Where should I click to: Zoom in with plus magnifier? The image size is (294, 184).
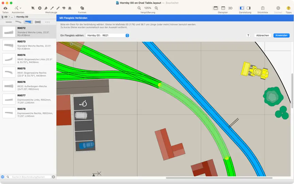click(156, 8)
